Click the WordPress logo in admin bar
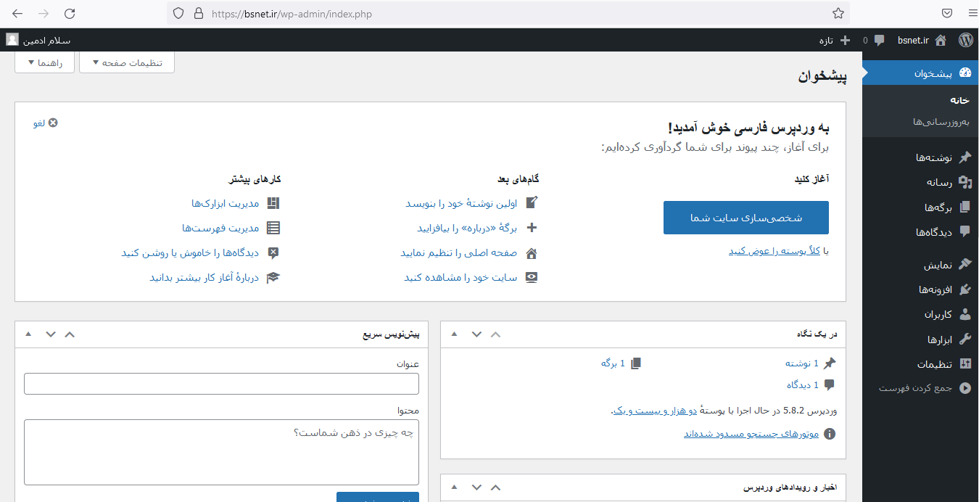This screenshot has width=979, height=502. [x=965, y=40]
